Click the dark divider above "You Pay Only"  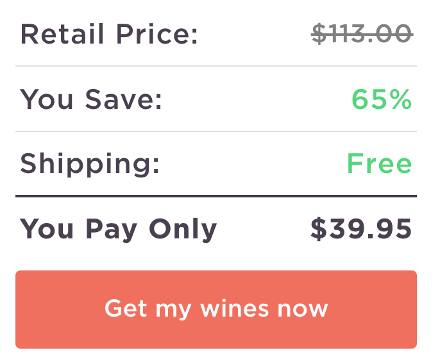coord(216,196)
